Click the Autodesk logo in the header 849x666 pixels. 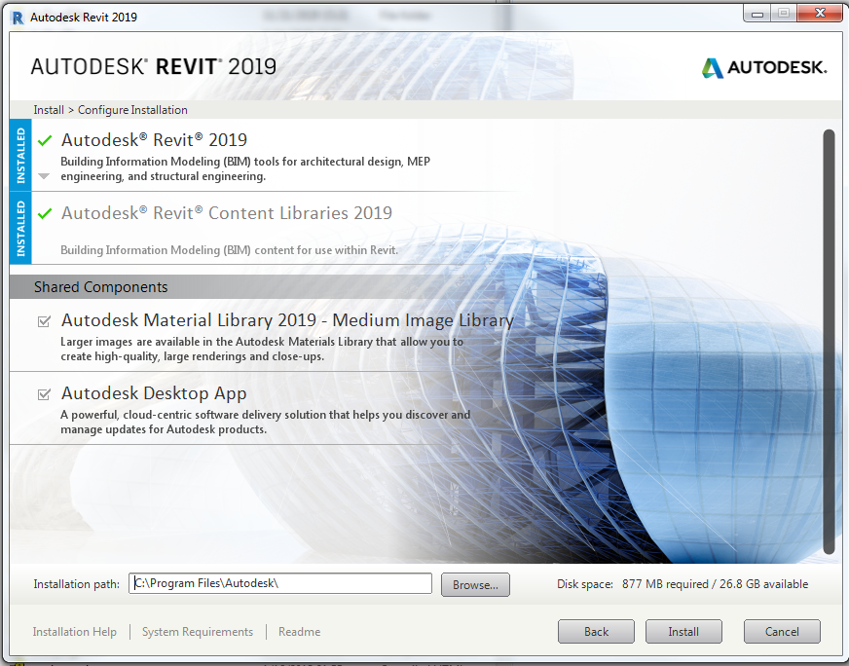(x=763, y=67)
